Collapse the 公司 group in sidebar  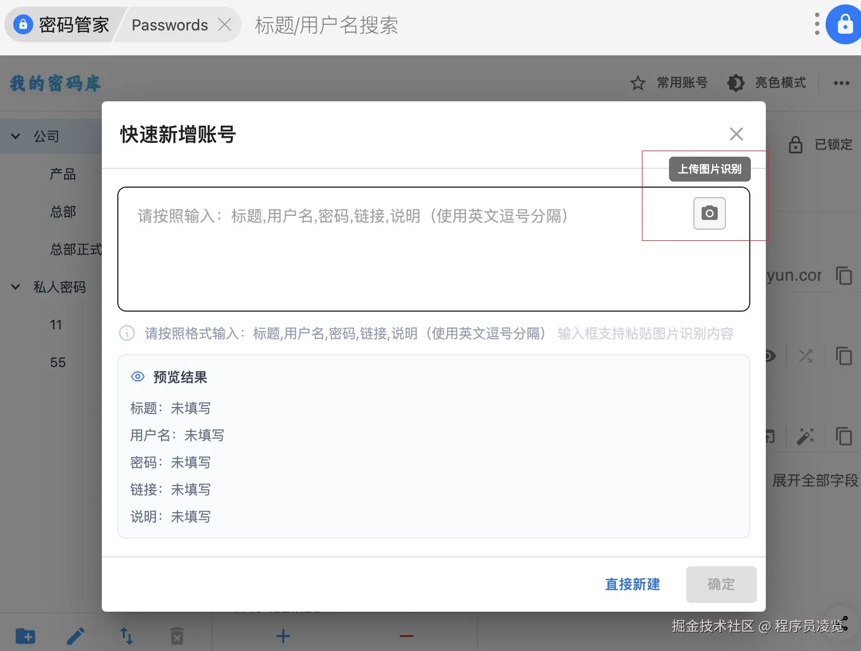pos(15,136)
